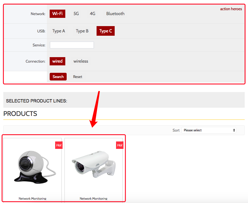Select the USB Type B option
Screen dimensions: 248x203
[x=82, y=31]
